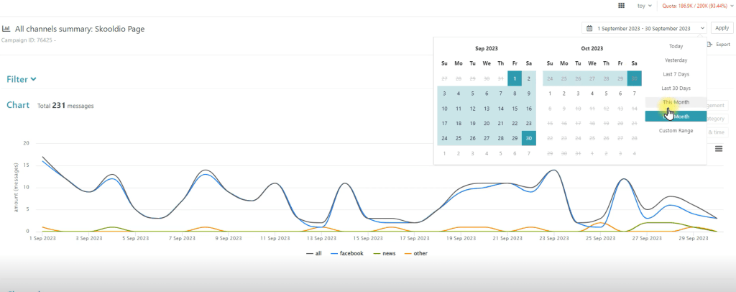Select 15 September in the Sep 2023 calendar
This screenshot has height=292, width=736.
click(515, 109)
